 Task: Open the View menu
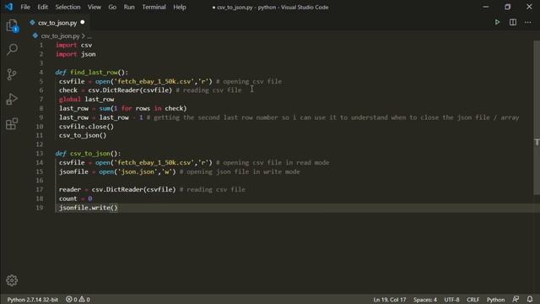(94, 7)
